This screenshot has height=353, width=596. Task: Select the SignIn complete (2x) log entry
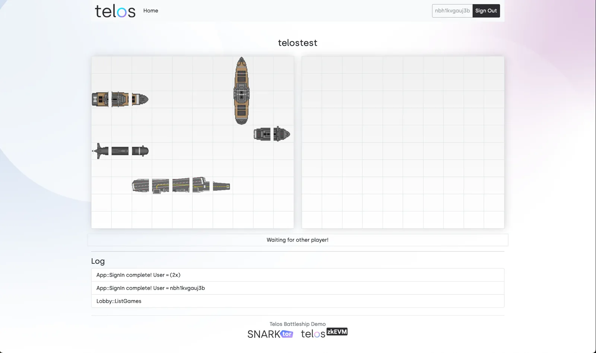pyautogui.click(x=298, y=275)
